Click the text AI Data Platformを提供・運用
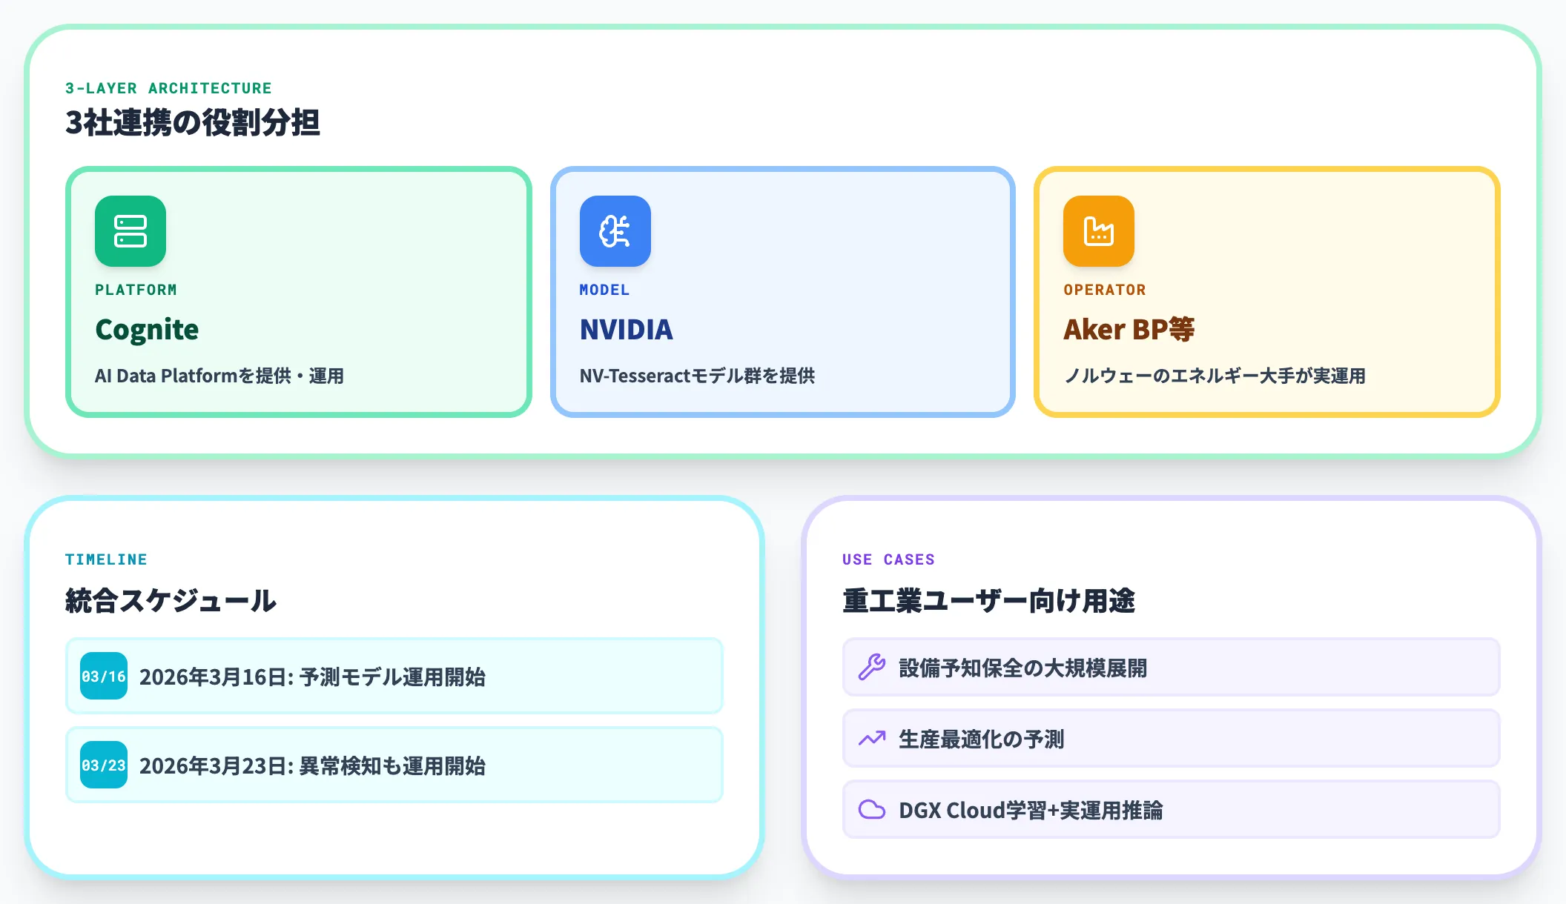This screenshot has height=904, width=1566. click(x=219, y=376)
